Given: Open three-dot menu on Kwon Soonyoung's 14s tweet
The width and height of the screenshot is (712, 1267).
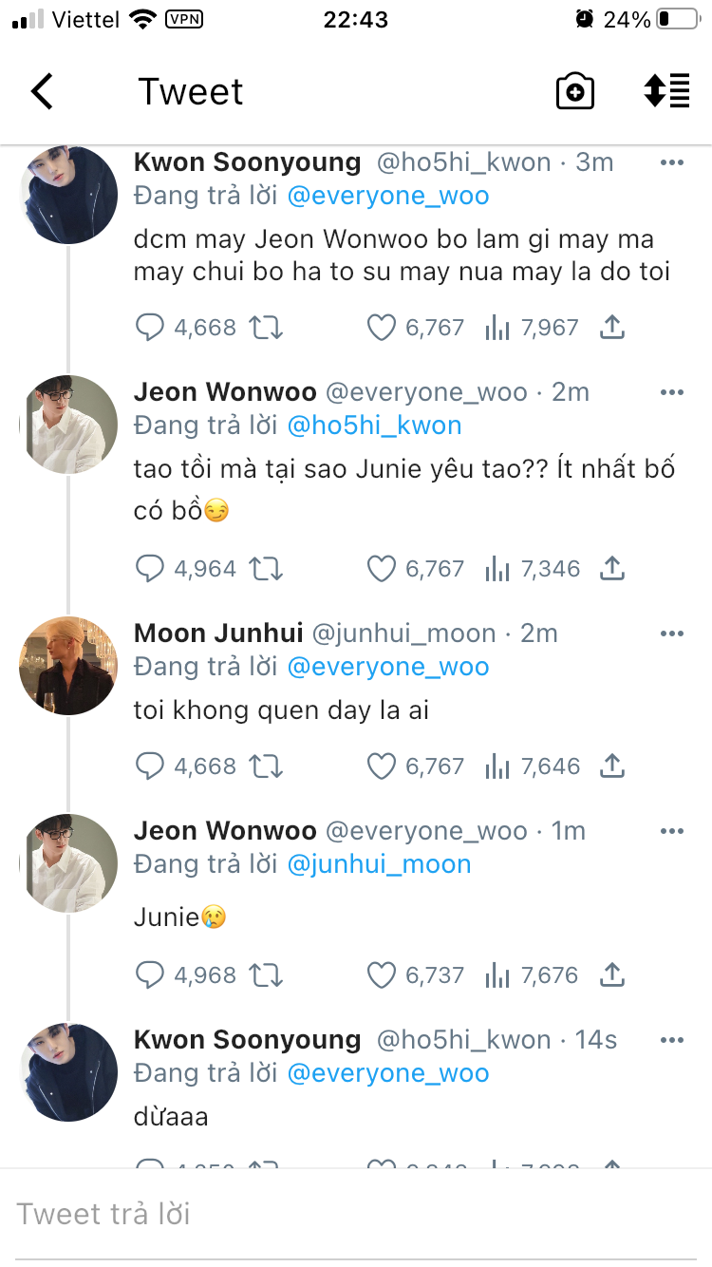Looking at the screenshot, I should coord(671,1041).
